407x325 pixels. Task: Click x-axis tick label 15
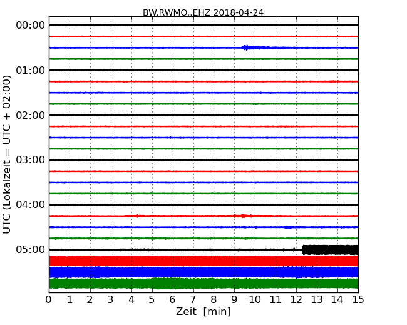click(358, 300)
